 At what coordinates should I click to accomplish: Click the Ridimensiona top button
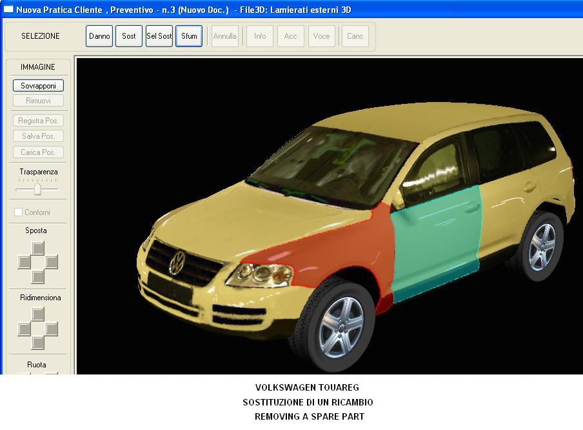tap(38, 314)
